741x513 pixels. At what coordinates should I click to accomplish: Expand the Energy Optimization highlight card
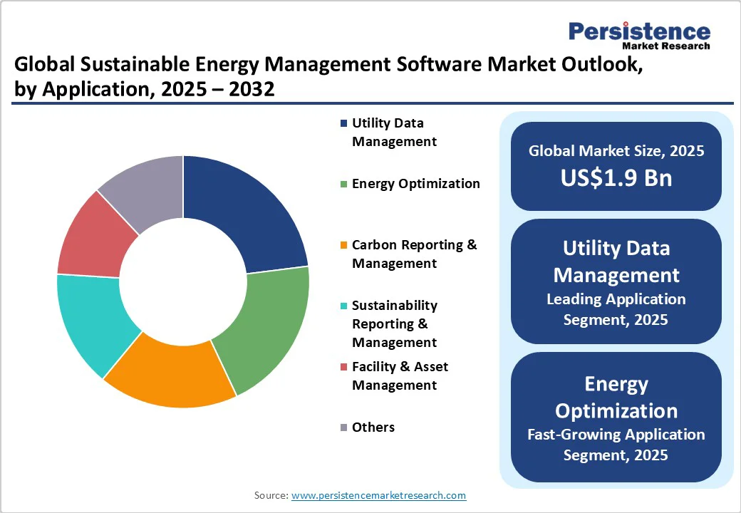pos(616,418)
